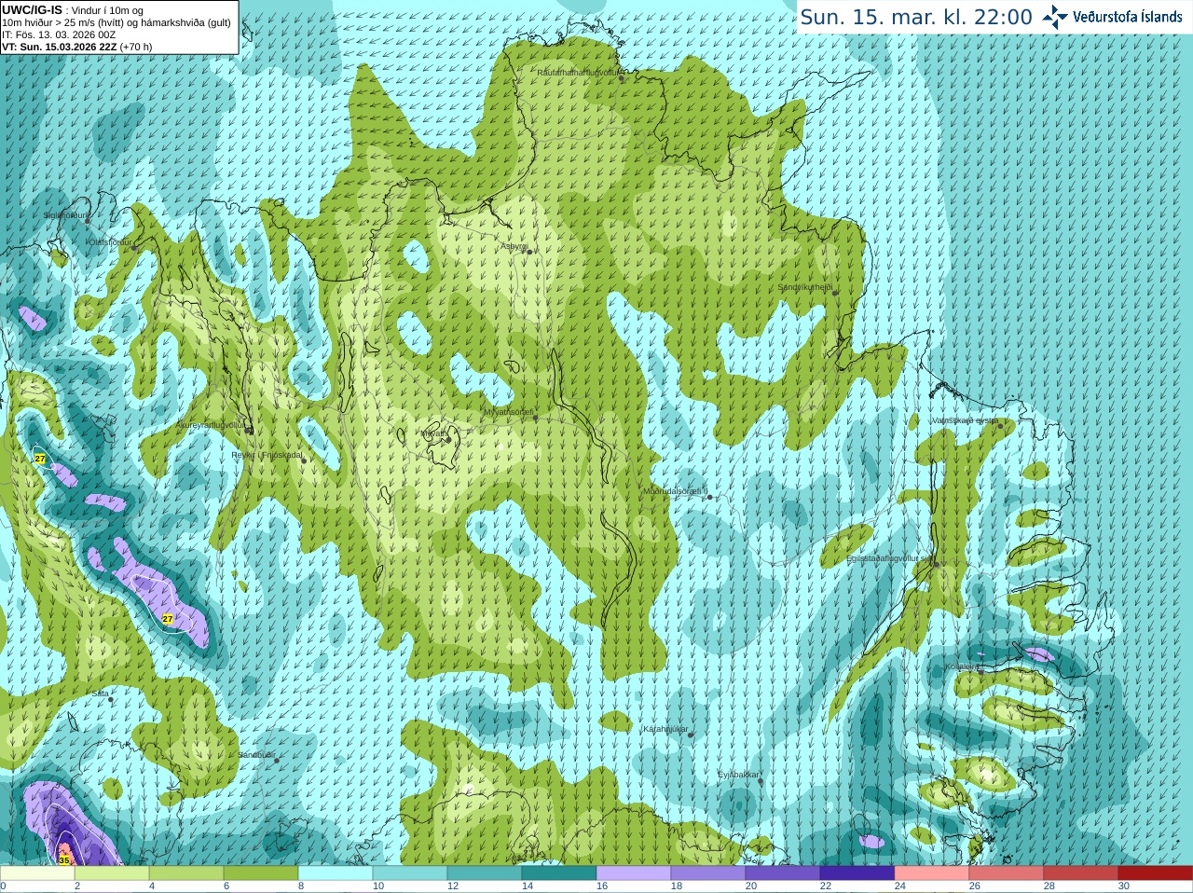Click the Sáta station label
1193x893 pixels.
click(100, 694)
